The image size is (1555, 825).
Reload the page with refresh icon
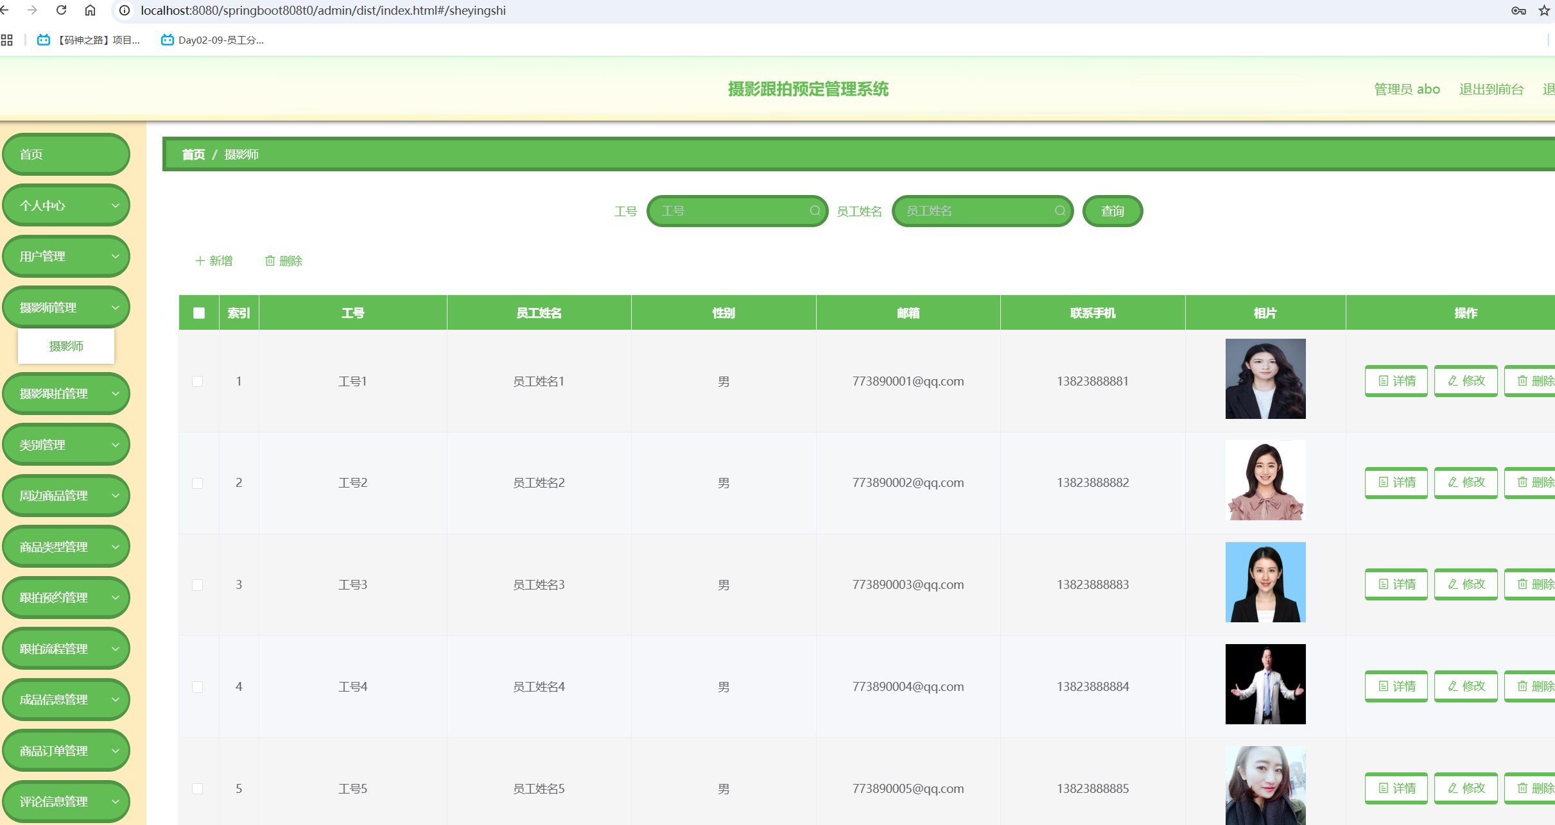(62, 10)
